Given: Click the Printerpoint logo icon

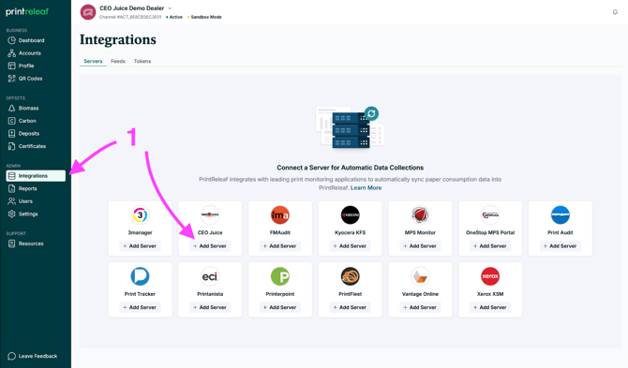Looking at the screenshot, I should tap(280, 276).
